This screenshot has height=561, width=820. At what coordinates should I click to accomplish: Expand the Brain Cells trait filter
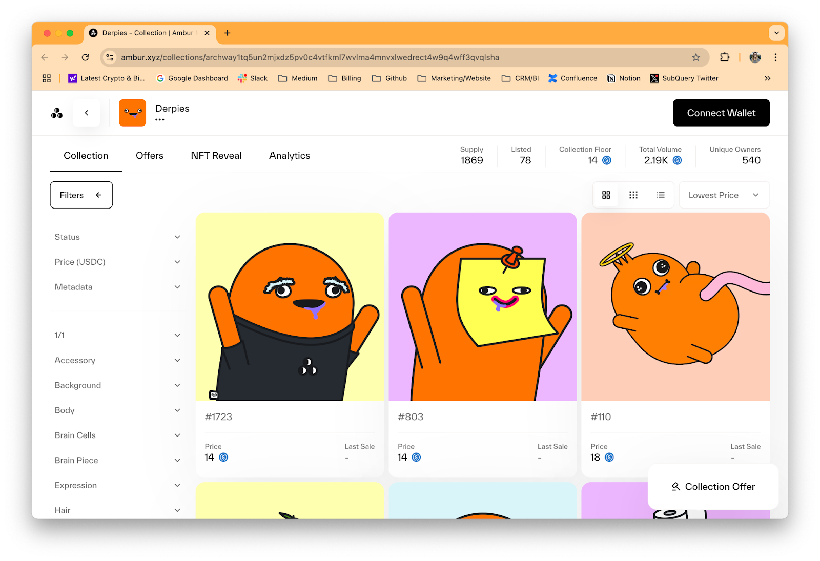coord(118,435)
